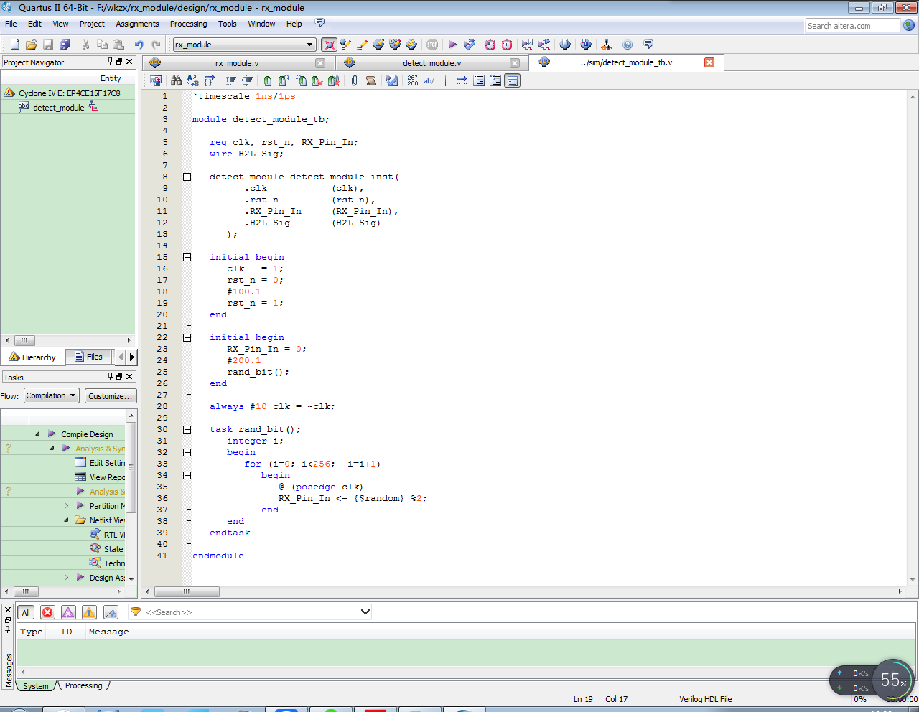
Task: Select the Processing tab in the Messages panel
Action: coord(83,685)
